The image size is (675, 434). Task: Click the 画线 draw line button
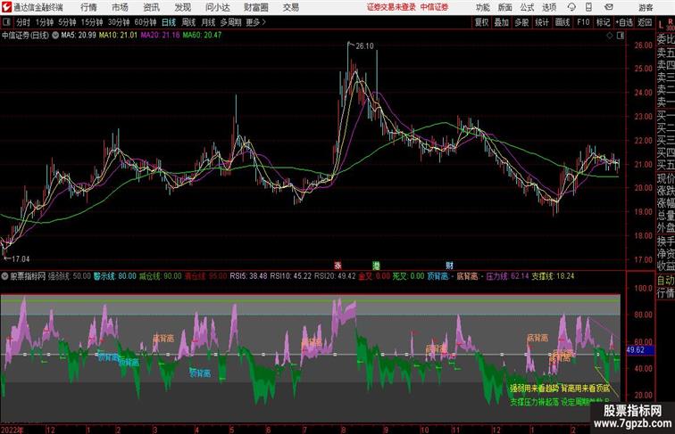562,22
